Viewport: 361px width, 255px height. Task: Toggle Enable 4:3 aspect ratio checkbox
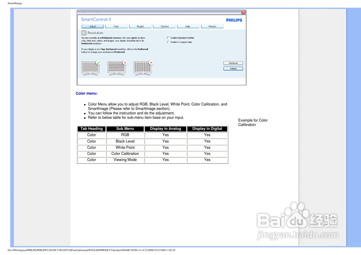coord(168,42)
